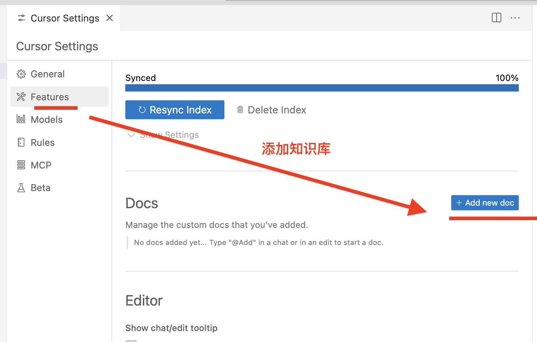
Task: Click the 'No docs added yet' message
Action: [258, 242]
